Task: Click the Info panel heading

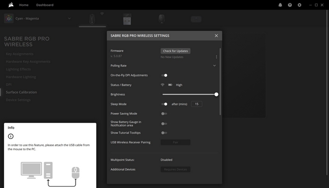Action: (x=11, y=128)
